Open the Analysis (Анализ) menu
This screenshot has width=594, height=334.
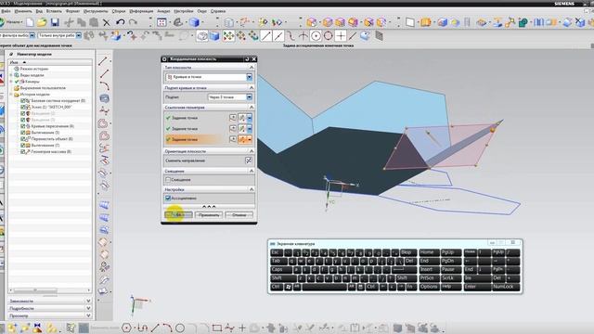tap(163, 11)
